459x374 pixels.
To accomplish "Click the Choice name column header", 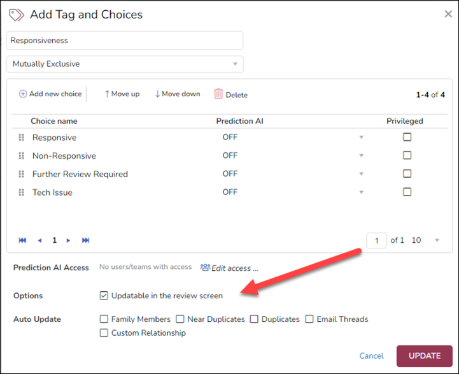I will 54,121.
